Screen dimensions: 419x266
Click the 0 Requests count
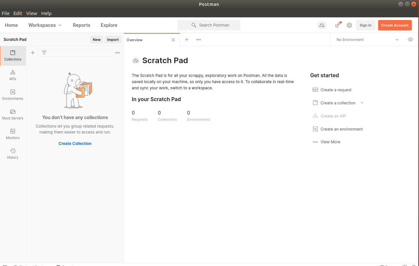[x=140, y=116]
